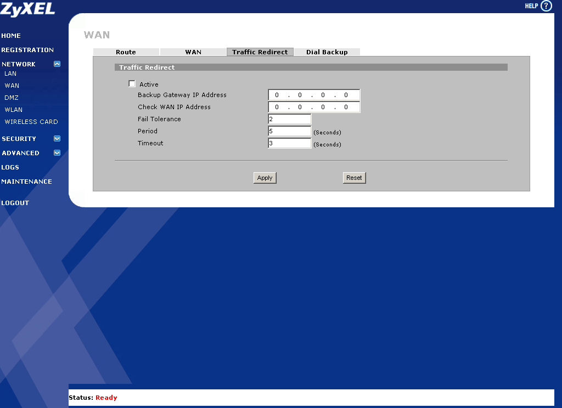Click the Fail Tolerance field
This screenshot has width=562, height=408.
click(x=290, y=119)
